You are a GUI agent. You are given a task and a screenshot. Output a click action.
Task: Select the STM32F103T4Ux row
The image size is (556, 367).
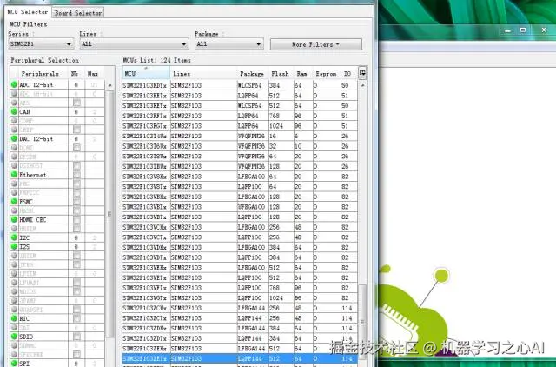tap(240, 136)
